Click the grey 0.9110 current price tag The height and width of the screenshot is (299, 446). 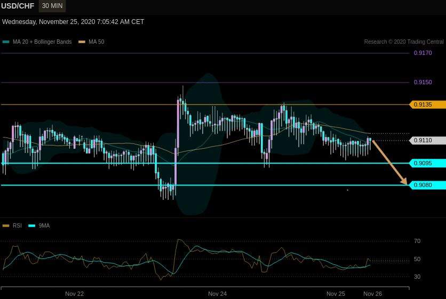pyautogui.click(x=427, y=140)
